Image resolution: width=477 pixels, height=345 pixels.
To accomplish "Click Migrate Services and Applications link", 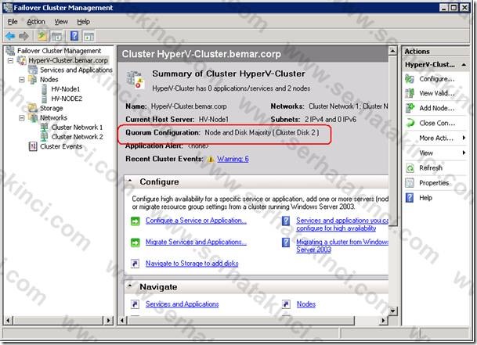I will (x=196, y=242).
